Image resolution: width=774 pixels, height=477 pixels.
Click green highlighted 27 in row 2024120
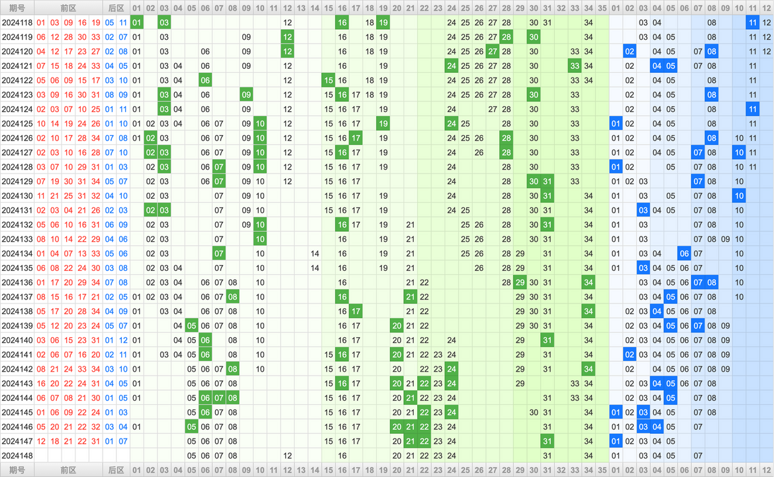point(493,51)
